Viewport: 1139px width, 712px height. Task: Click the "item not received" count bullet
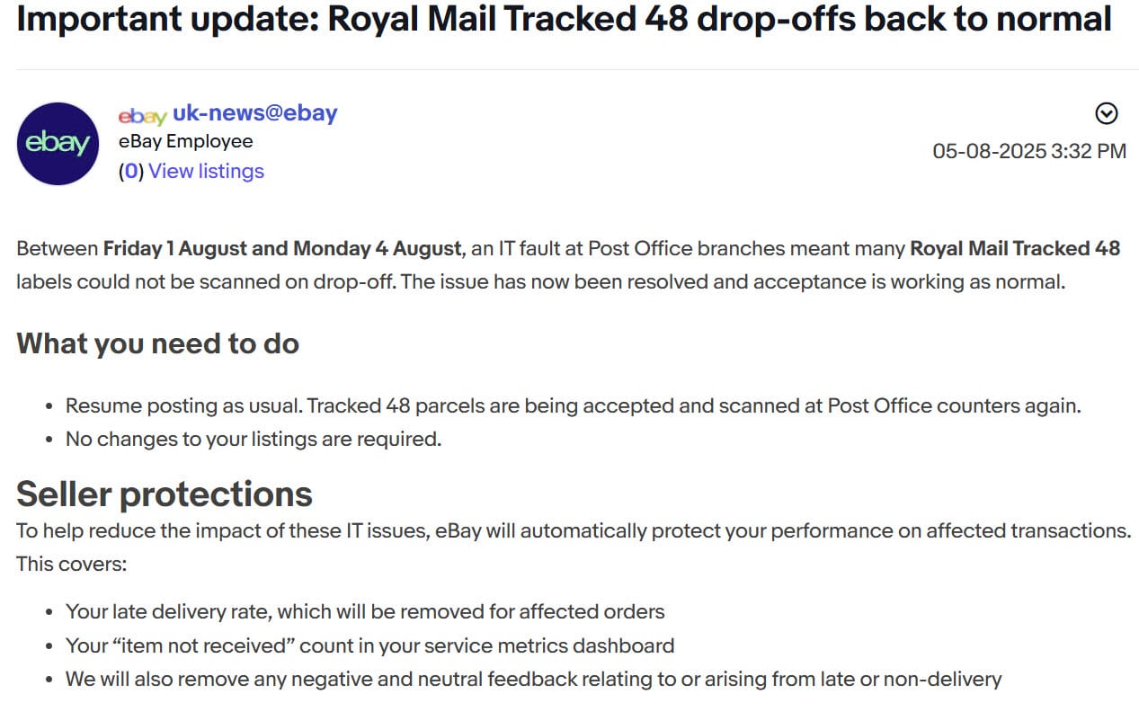[x=369, y=645]
